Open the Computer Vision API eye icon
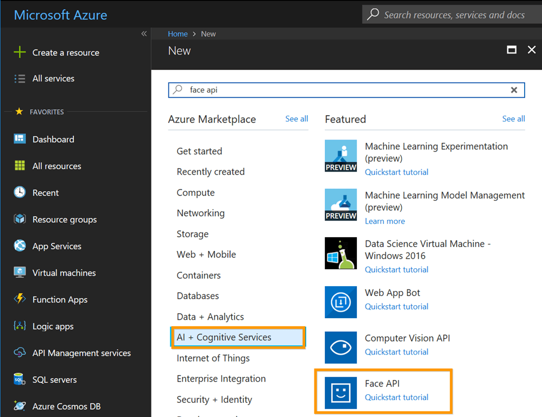 (341, 347)
